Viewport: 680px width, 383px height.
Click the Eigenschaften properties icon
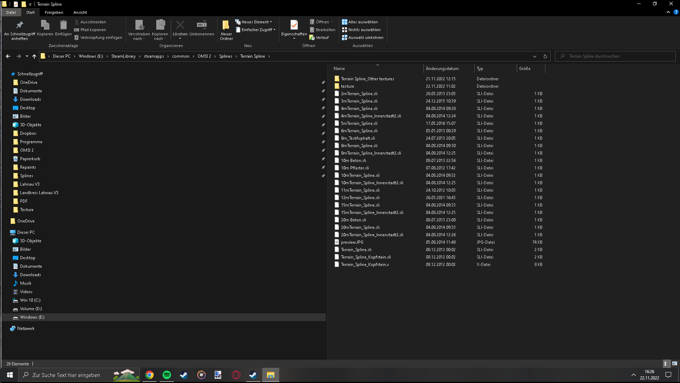coord(294,25)
